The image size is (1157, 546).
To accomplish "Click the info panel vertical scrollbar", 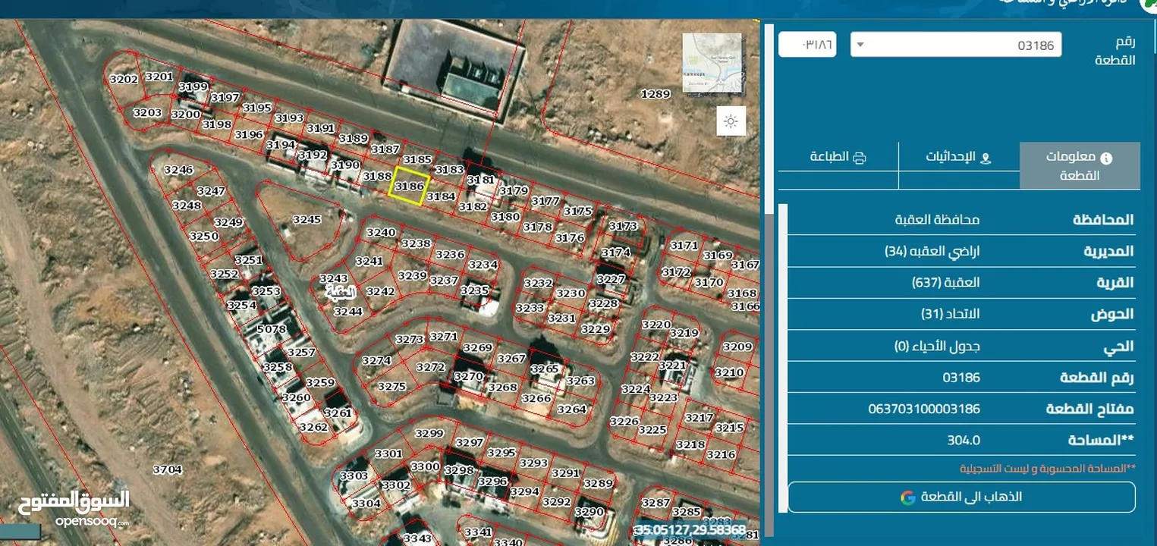I will click(x=769, y=281).
